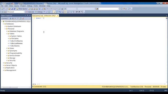Switch output to Results to Grid
This screenshot has width=168, height=94.
pos(65,12)
